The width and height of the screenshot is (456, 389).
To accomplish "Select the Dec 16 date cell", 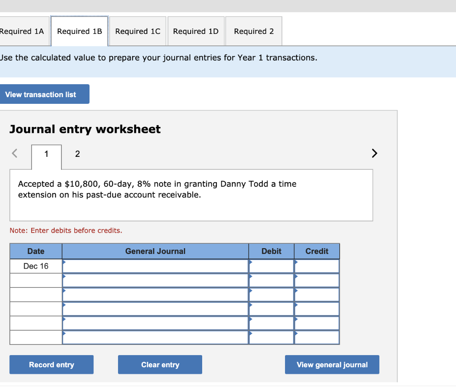I will point(36,266).
